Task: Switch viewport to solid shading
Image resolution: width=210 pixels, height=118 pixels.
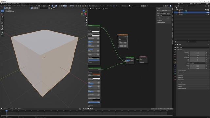Action: click(x=63, y=6)
